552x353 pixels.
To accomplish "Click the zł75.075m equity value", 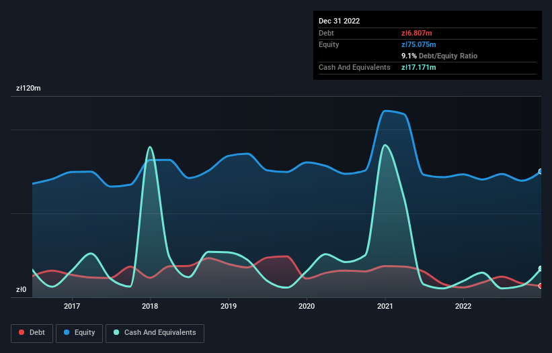I will coord(419,44).
